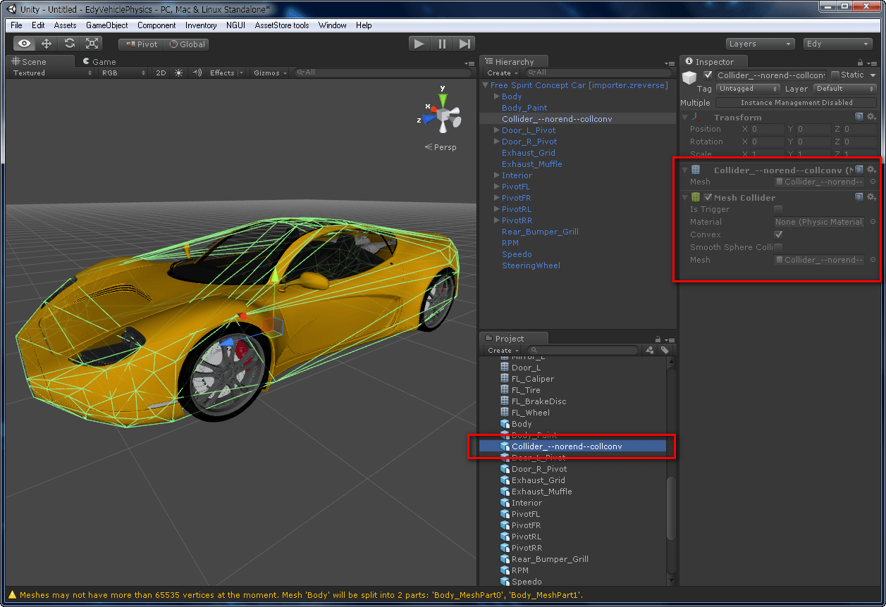The image size is (886, 607).
Task: Uncheck the Convex checkbox
Action: click(779, 234)
